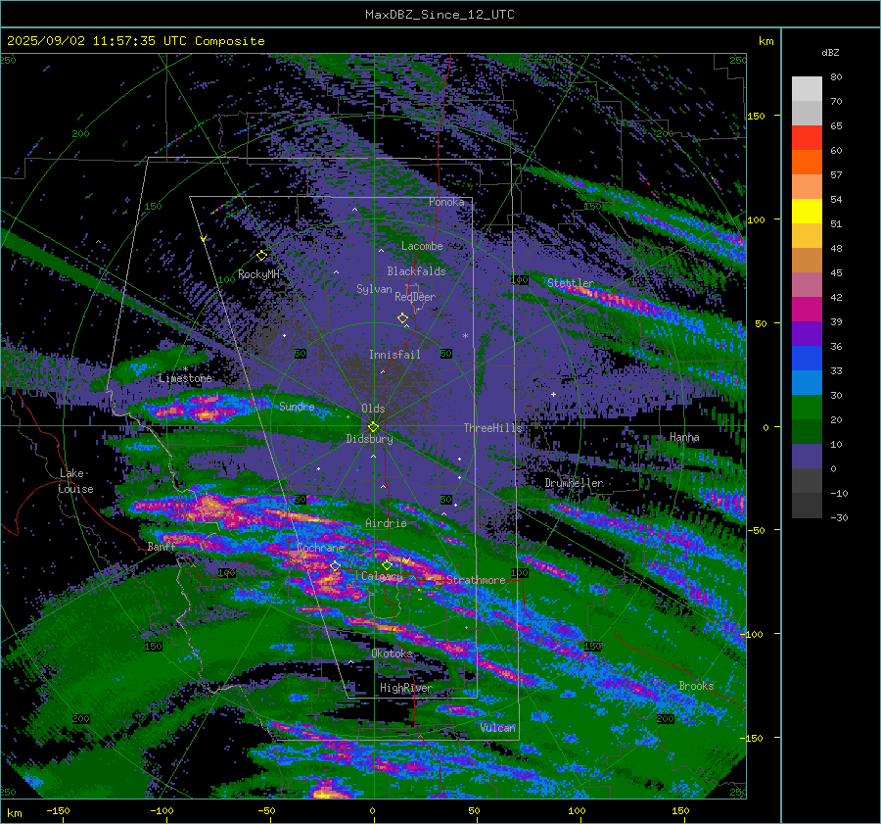Select the yellow diamond marker beside RedDeer
The width and height of the screenshot is (881, 824).
click(x=402, y=318)
